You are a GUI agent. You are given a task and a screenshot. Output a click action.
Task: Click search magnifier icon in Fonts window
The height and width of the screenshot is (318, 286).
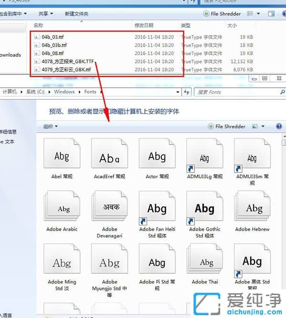click(x=282, y=92)
